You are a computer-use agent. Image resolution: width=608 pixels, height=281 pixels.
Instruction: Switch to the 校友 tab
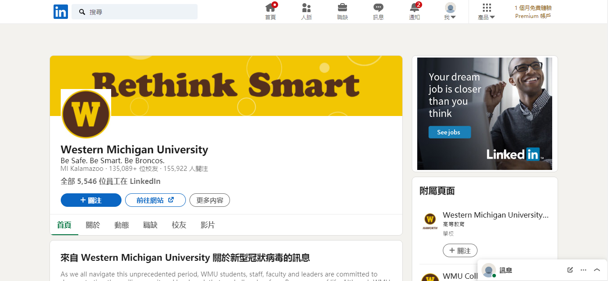tap(179, 225)
